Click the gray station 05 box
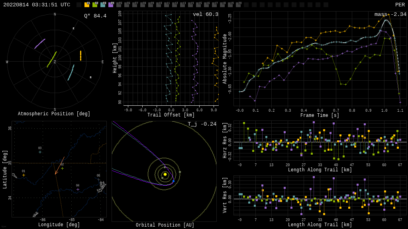 click(119, 5)
